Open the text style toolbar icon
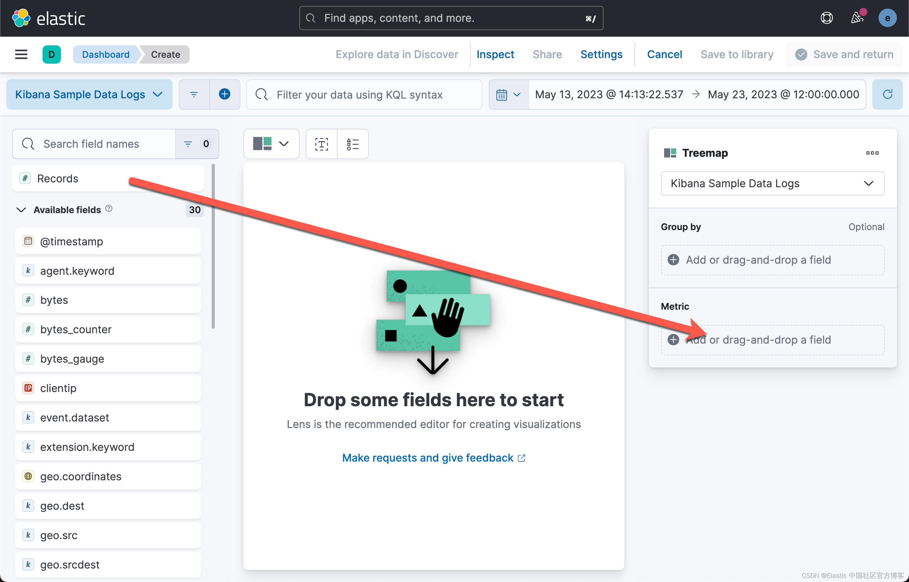 [x=322, y=144]
